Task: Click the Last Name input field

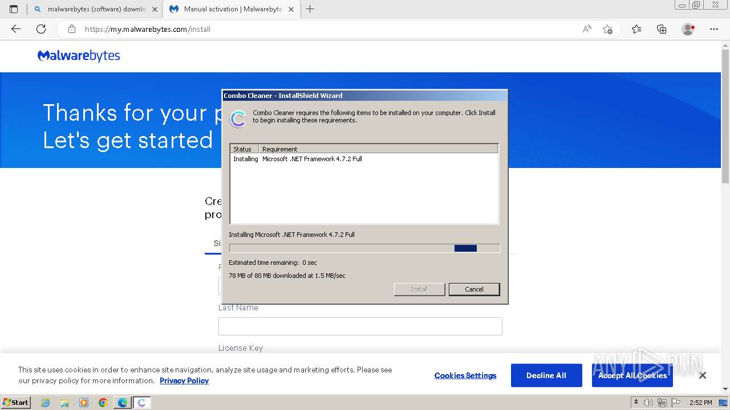Action: click(360, 326)
